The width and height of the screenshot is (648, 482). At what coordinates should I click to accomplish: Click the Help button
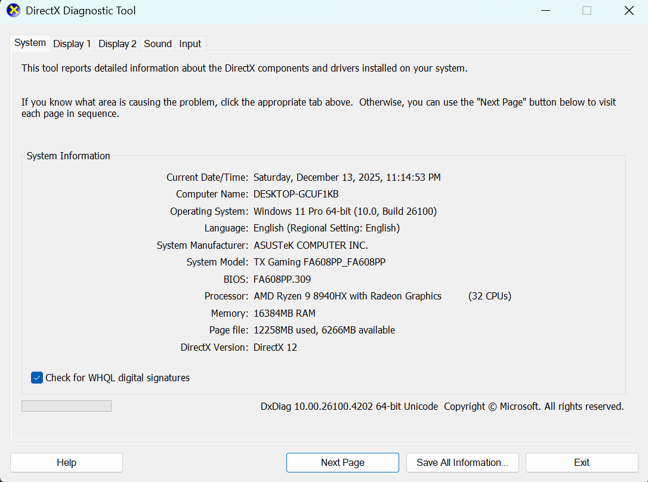pos(67,462)
